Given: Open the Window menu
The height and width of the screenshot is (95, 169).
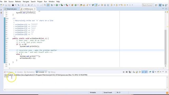Looking at the screenshot, I should point(52,2).
